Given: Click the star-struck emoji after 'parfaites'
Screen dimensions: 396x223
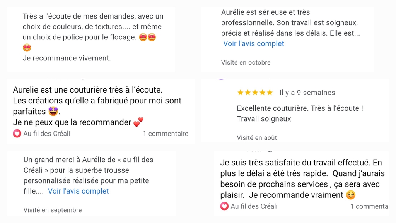Looking at the screenshot, I should 53,111.
